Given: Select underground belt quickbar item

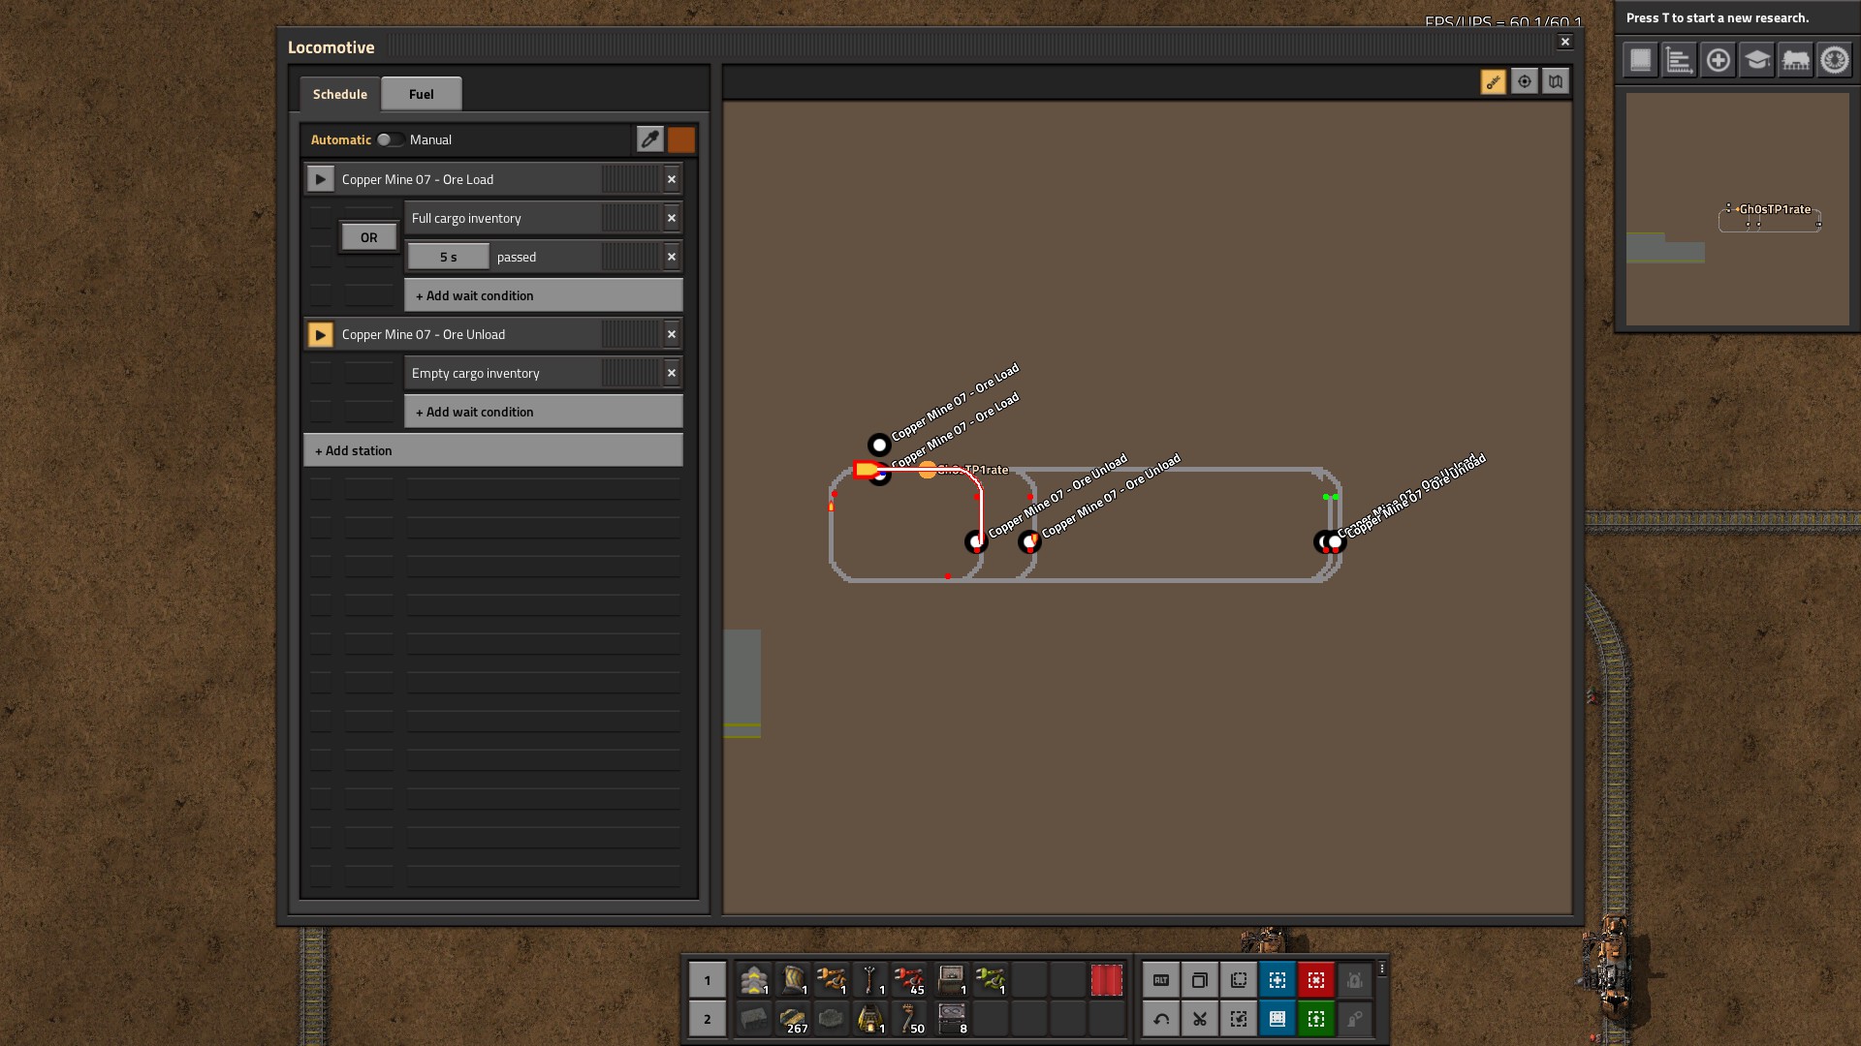Looking at the screenshot, I should 793,980.
